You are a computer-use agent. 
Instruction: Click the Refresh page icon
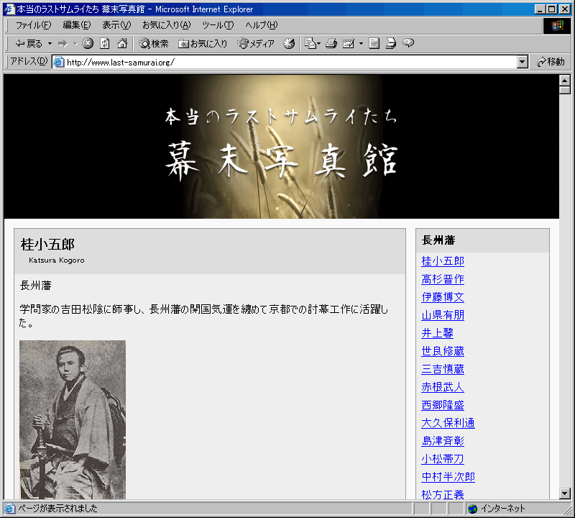pos(105,44)
